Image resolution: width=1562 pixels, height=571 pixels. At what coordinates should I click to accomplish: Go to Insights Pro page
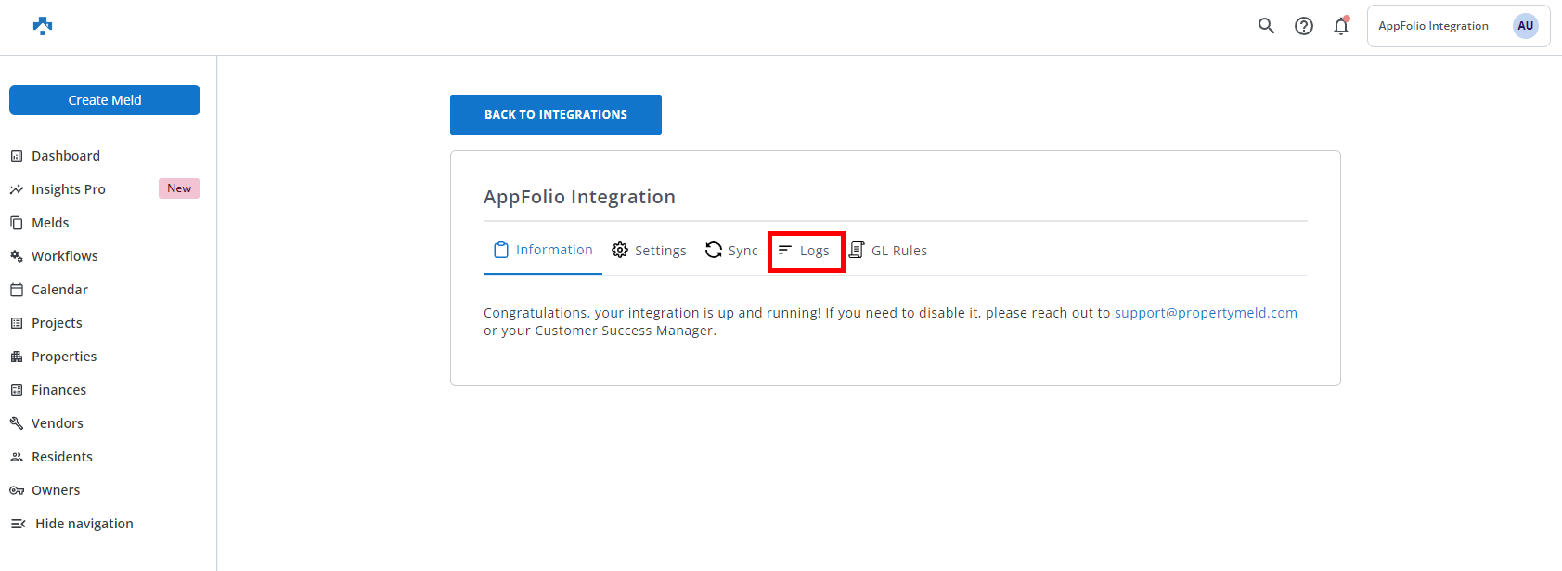[68, 189]
